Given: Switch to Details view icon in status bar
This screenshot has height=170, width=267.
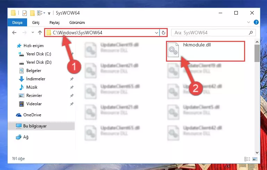Looking at the screenshot, I should pos(247,159).
